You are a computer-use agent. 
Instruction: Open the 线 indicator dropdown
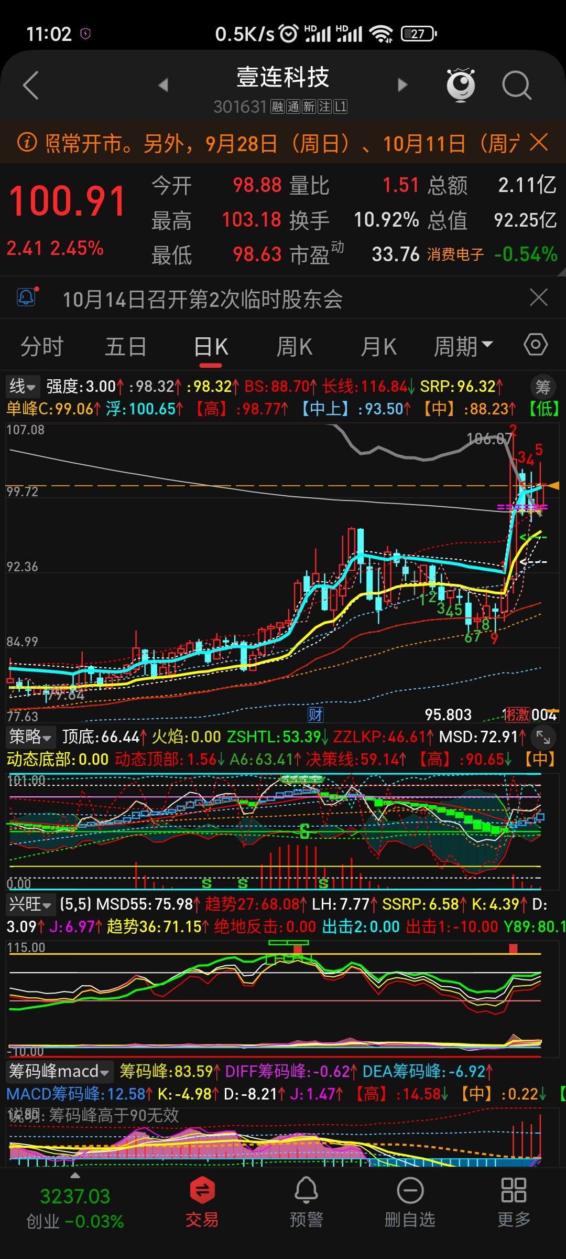pyautogui.click(x=22, y=387)
